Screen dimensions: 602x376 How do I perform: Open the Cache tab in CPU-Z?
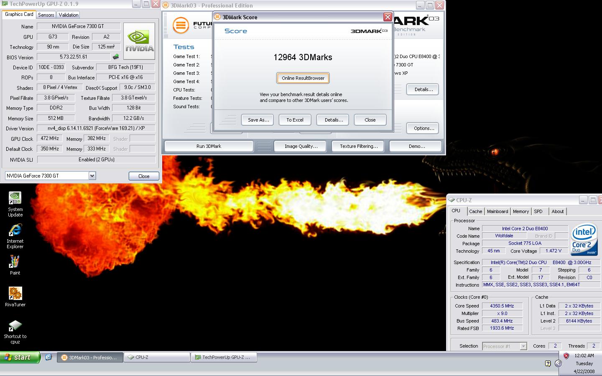pyautogui.click(x=475, y=211)
